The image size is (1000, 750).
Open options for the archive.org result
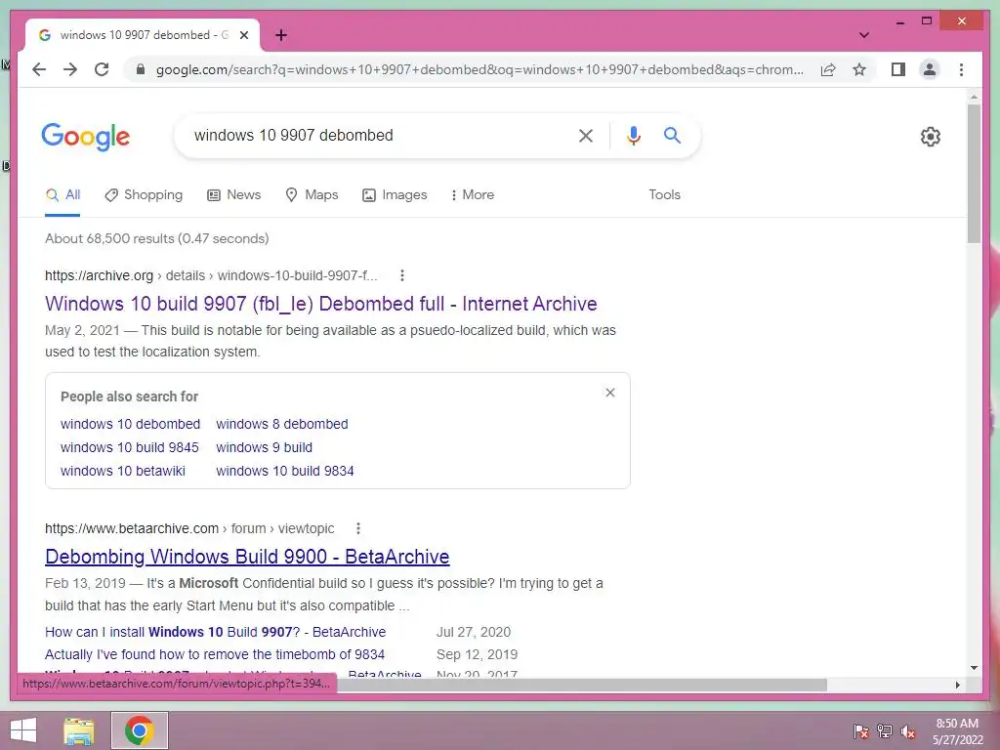point(401,275)
